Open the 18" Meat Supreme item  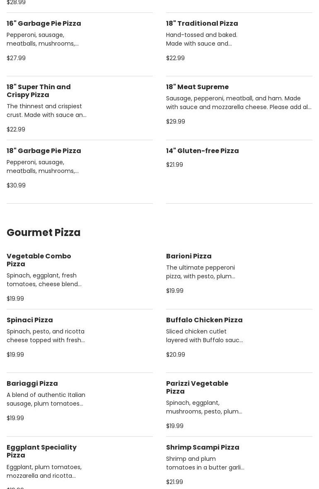pos(197,87)
